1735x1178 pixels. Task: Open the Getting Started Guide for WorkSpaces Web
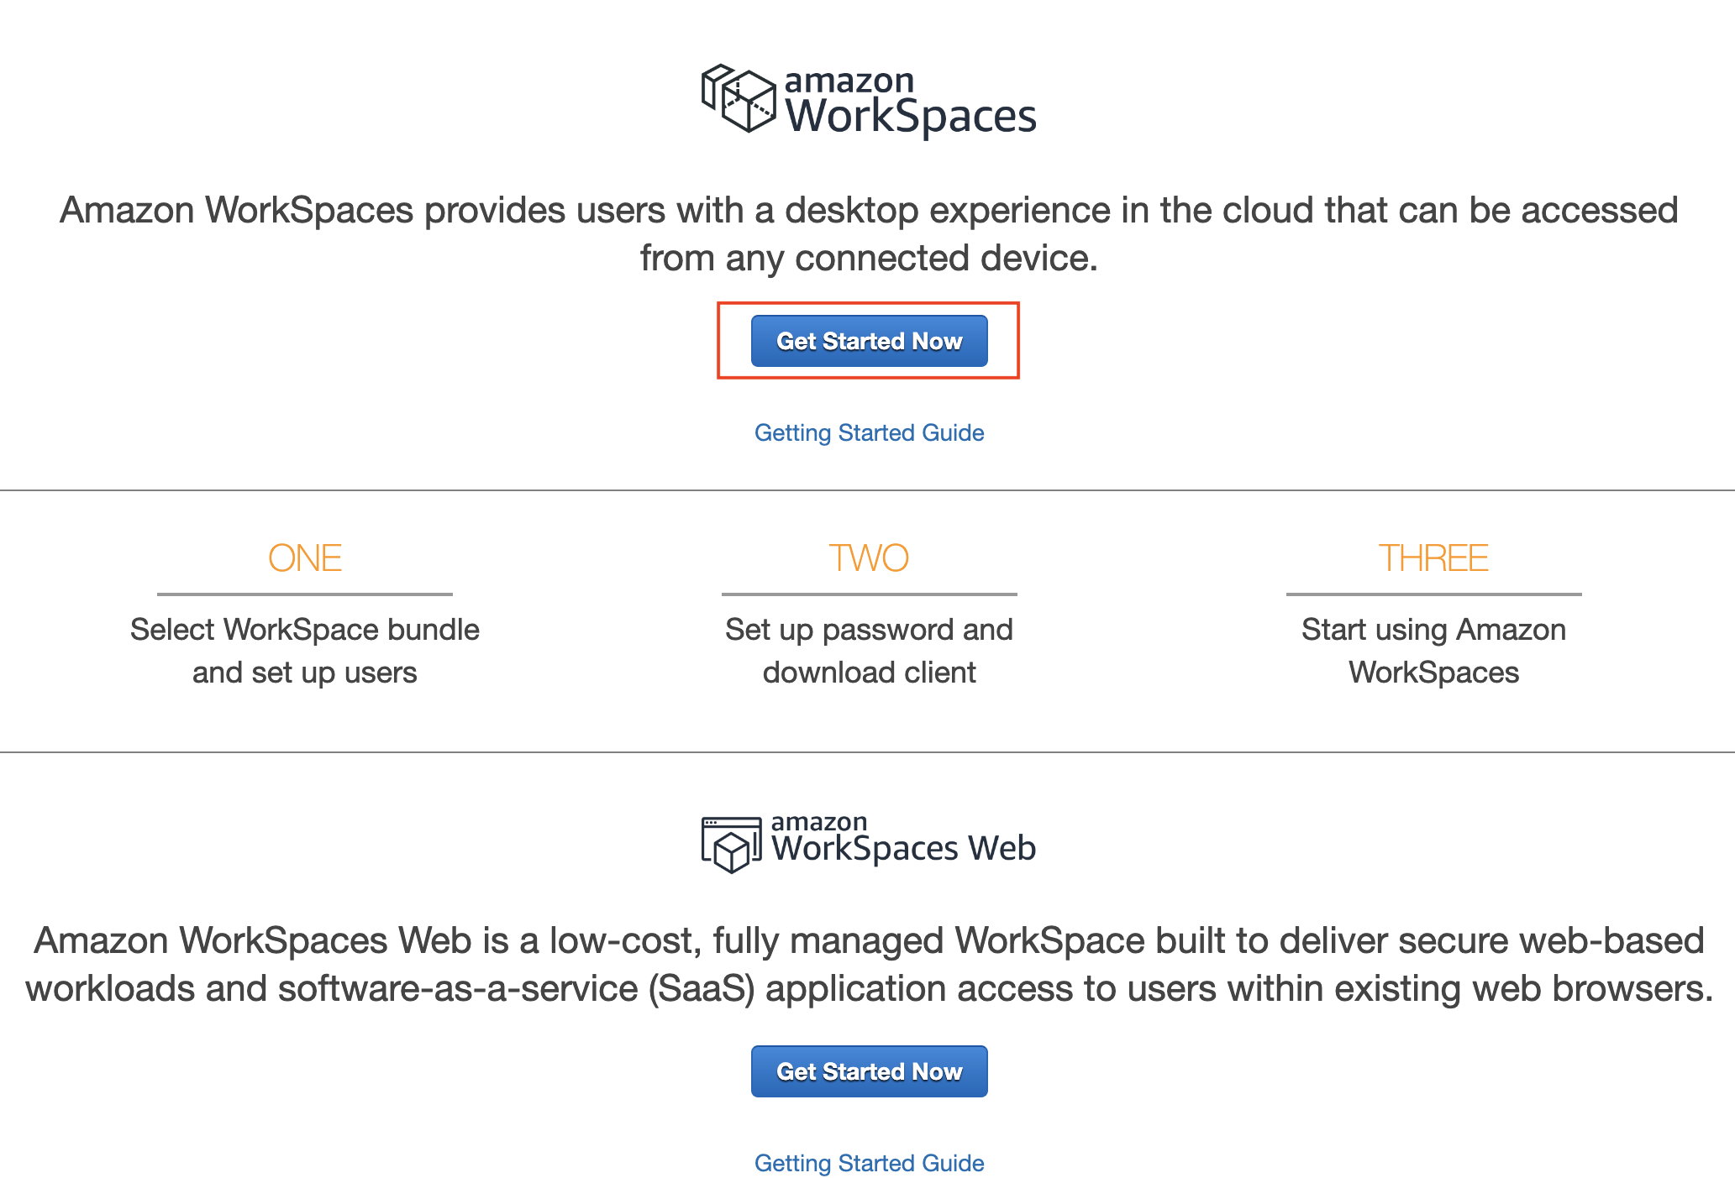click(x=869, y=1163)
